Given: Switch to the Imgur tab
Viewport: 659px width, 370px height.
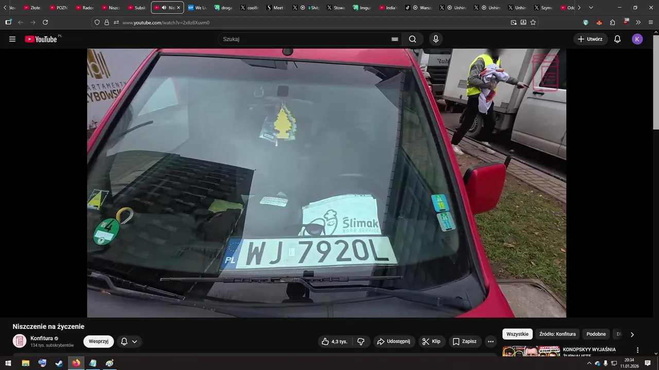Looking at the screenshot, I should click(x=363, y=8).
